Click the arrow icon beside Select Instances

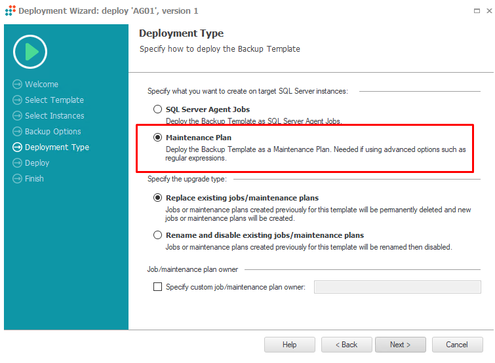[x=17, y=116]
